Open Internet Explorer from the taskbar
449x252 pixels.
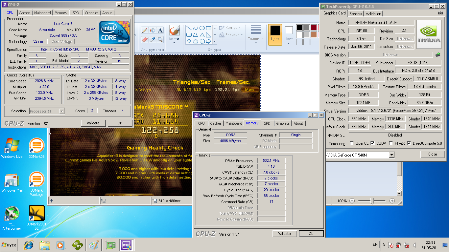pos(29,245)
